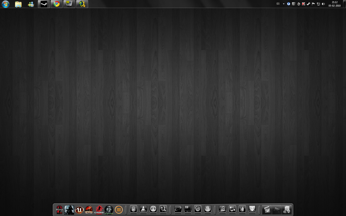Switch to the Steam taskbar button
The width and height of the screenshot is (346, 216).
click(44, 4)
